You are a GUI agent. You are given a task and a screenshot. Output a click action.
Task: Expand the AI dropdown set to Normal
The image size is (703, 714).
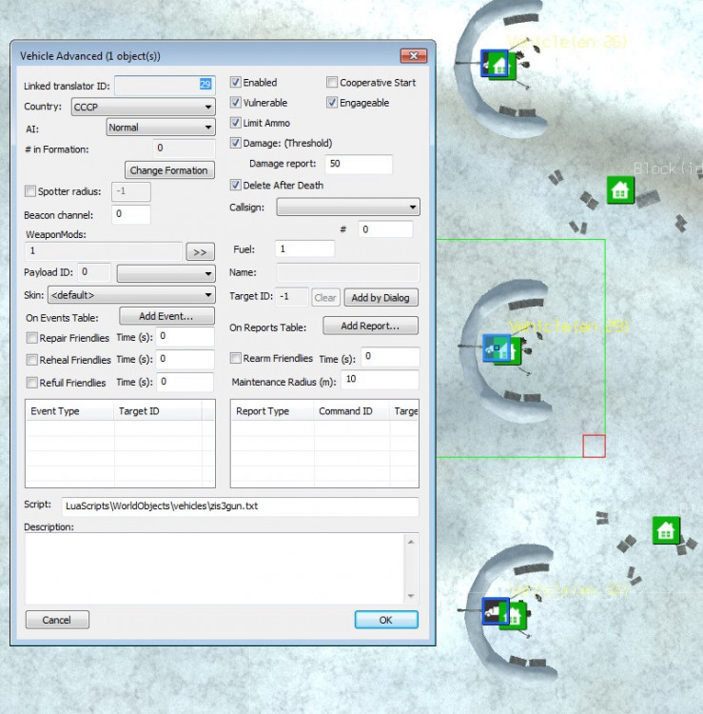pos(160,128)
